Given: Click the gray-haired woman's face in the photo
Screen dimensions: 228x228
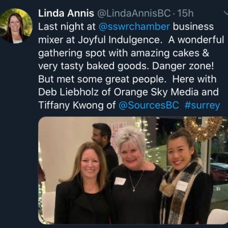Looking at the screenshot, I should (x=131, y=153).
